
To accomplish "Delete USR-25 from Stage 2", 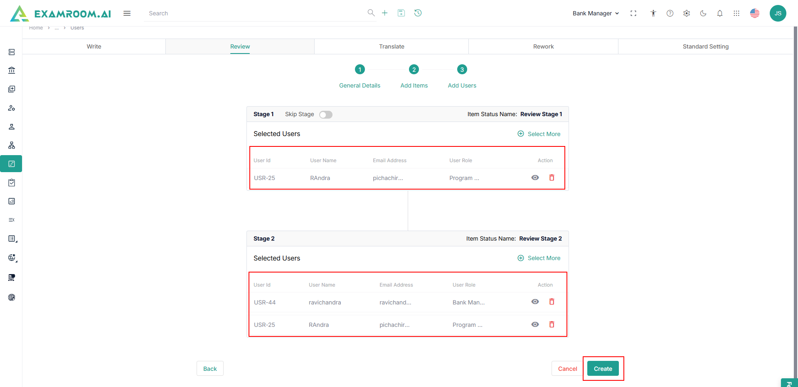I will pyautogui.click(x=552, y=324).
